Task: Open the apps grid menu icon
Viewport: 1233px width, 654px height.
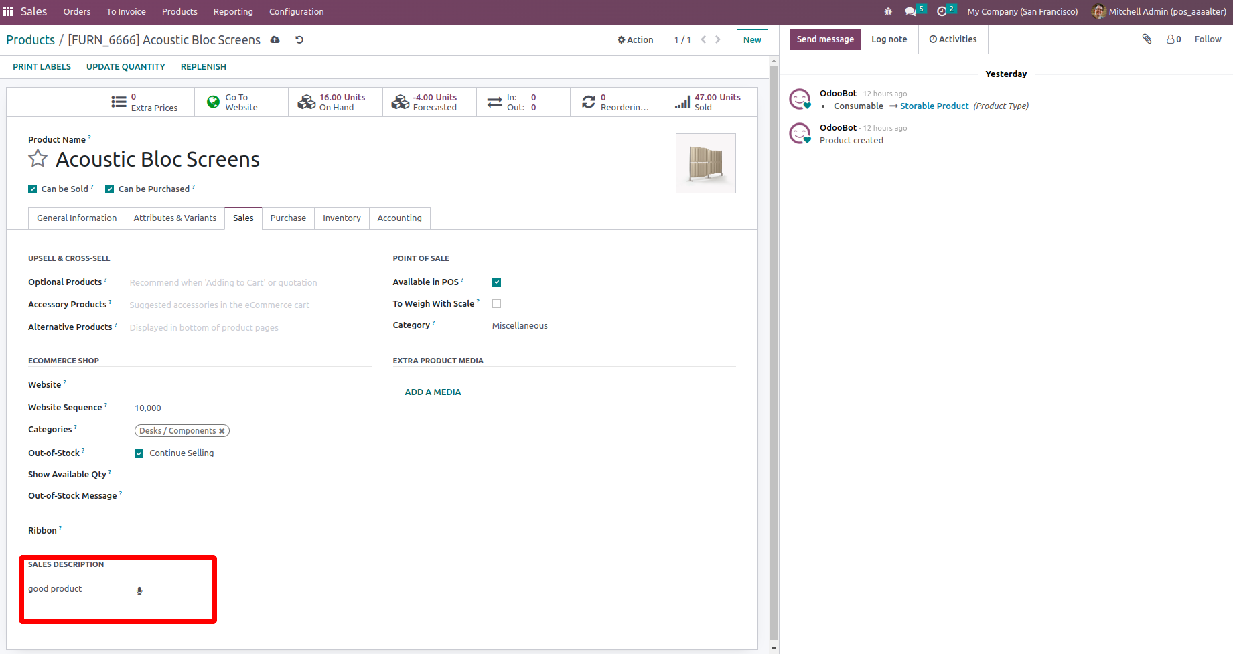Action: click(8, 11)
